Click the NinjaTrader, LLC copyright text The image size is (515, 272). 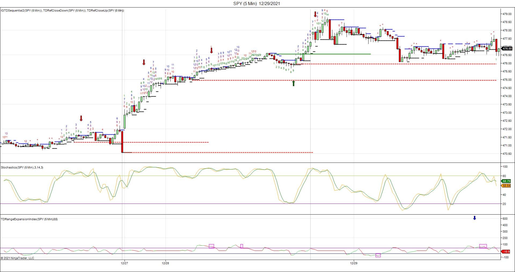pyautogui.click(x=17, y=258)
